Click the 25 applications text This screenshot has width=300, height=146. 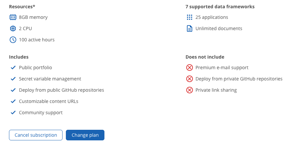pos(212,17)
